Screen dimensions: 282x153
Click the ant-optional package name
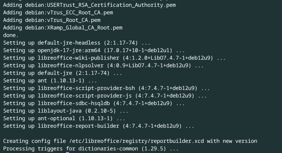(56, 118)
